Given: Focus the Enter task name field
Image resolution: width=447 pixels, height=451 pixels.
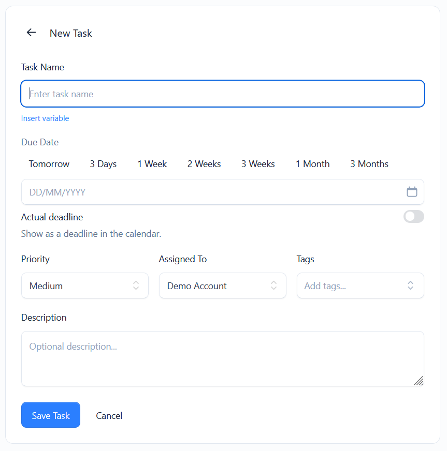Looking at the screenshot, I should [223, 94].
